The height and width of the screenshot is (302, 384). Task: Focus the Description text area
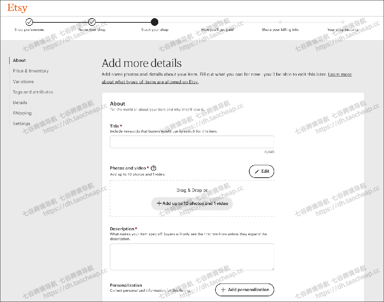pyautogui.click(x=192, y=257)
